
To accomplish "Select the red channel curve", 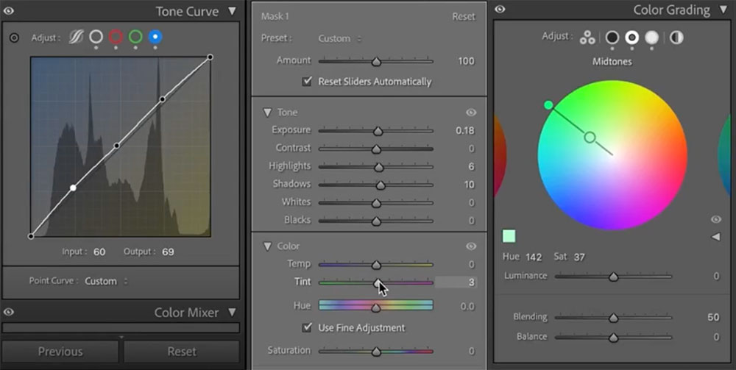I will 116,37.
